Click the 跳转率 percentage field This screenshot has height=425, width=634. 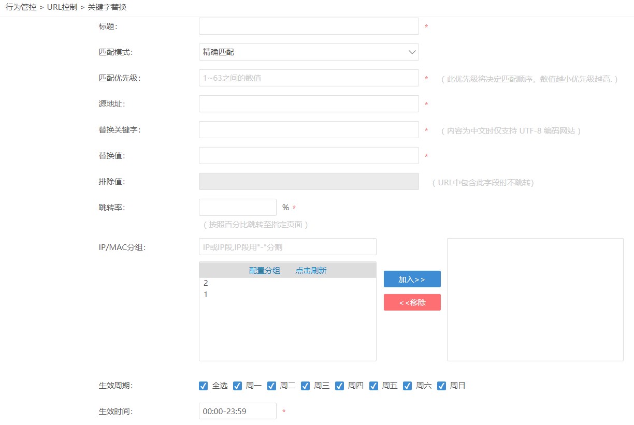point(238,207)
